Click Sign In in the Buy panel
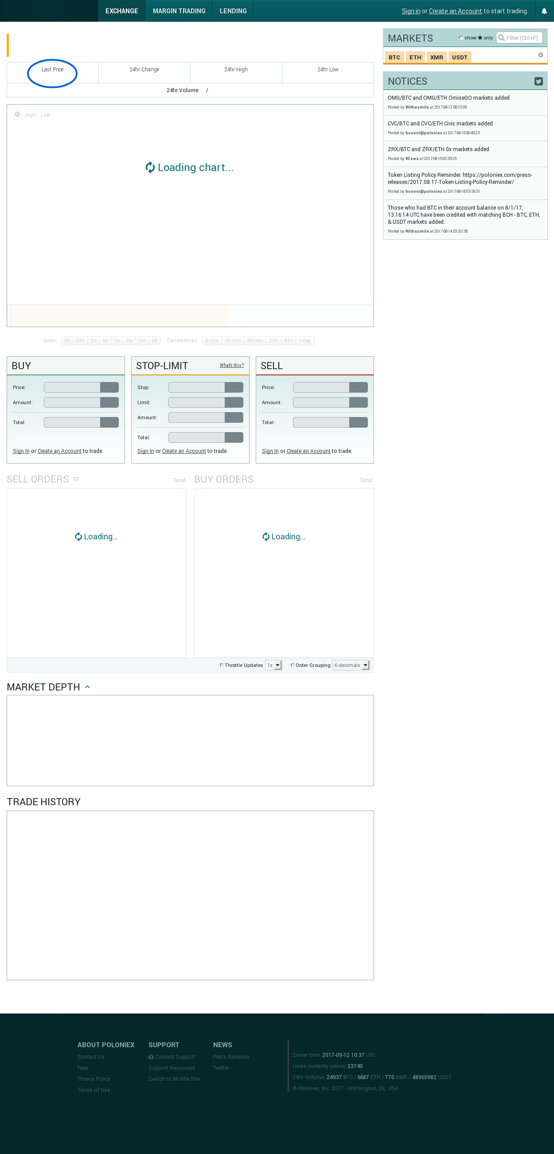The image size is (554, 1154). tap(21, 451)
